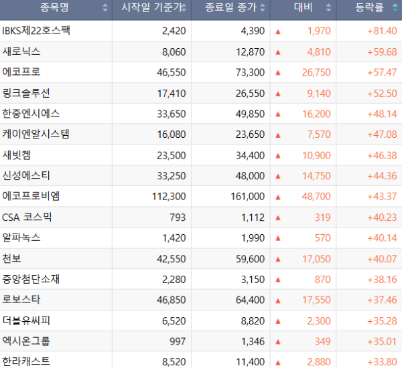The height and width of the screenshot is (368, 402).
Task: Click the red up-triangle in the 천보 row
Action: [x=278, y=259]
